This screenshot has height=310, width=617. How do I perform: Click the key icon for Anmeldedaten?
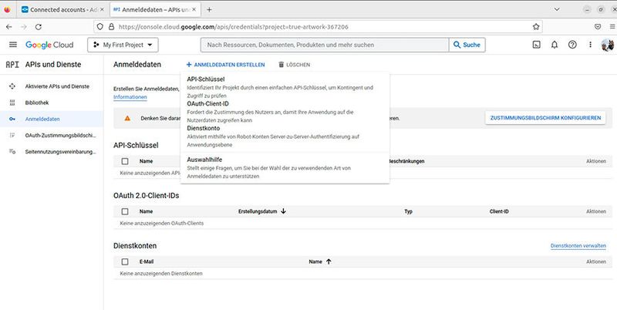click(x=12, y=119)
